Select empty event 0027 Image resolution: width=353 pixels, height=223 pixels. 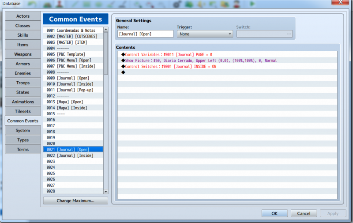point(73,185)
